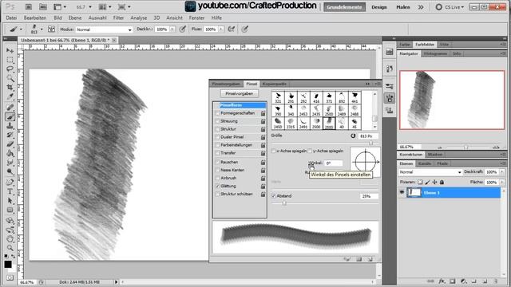This screenshot has width=511, height=287.
Task: Click the Abstand spacing slider handle
Action: [284, 203]
